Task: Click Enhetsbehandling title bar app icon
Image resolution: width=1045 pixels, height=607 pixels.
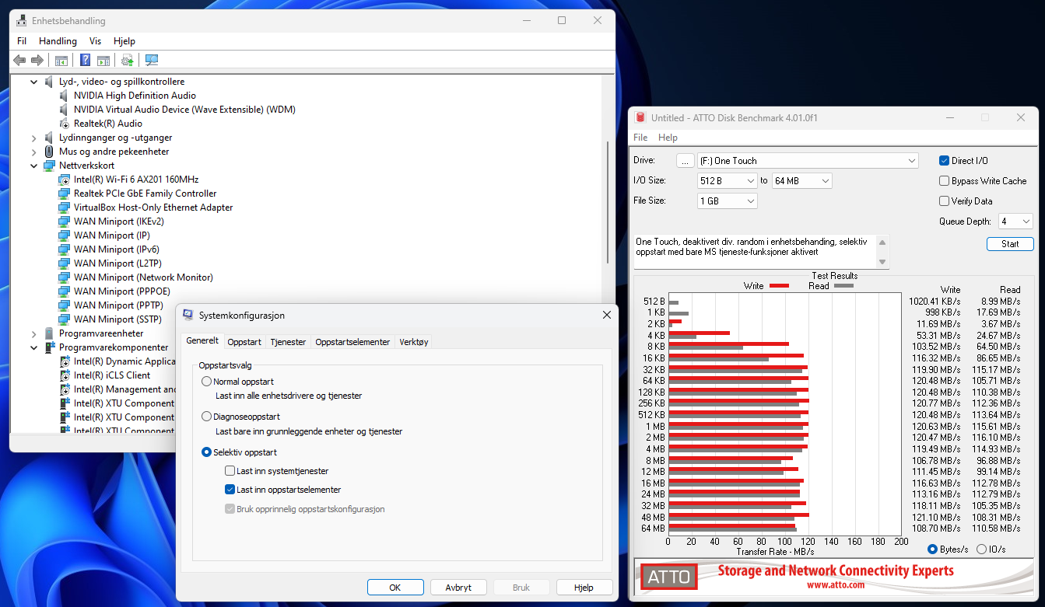Action: click(22, 21)
